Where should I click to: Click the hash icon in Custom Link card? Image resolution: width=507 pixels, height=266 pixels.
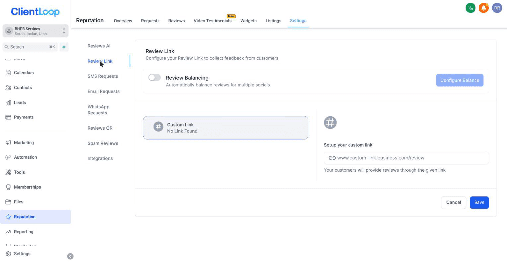(158, 126)
